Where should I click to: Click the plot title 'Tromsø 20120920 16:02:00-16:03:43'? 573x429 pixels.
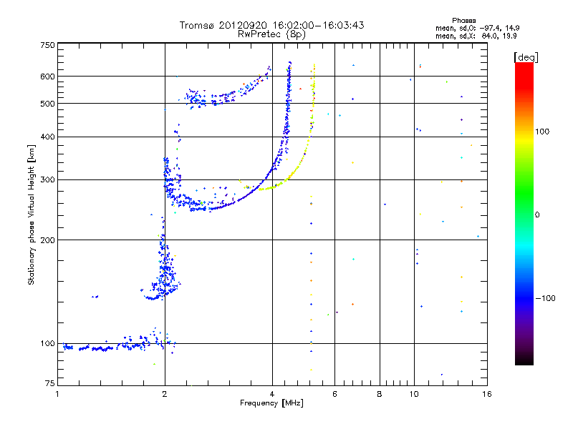(x=271, y=25)
